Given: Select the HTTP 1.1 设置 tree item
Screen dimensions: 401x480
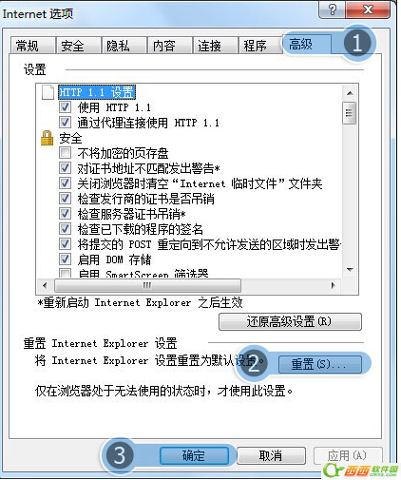Looking at the screenshot, I should click(97, 92).
